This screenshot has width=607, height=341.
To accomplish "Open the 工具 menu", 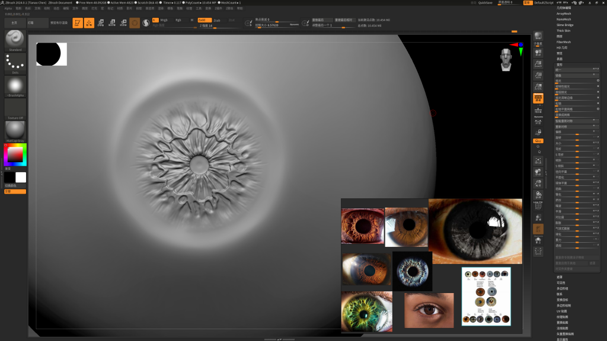I will tap(199, 8).
